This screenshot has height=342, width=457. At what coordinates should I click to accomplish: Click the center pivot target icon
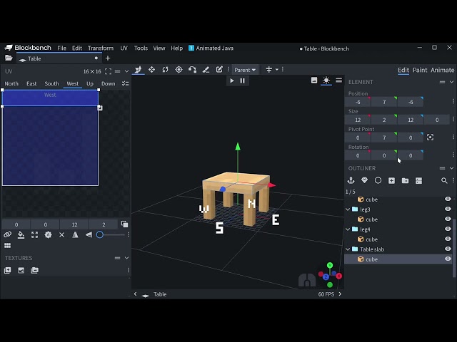click(430, 138)
